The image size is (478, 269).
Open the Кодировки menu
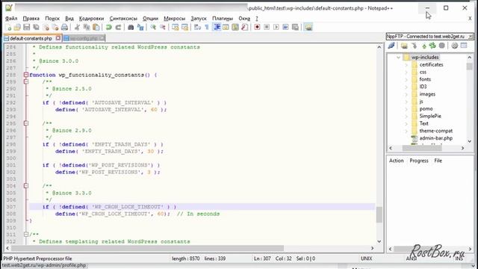[x=91, y=18]
